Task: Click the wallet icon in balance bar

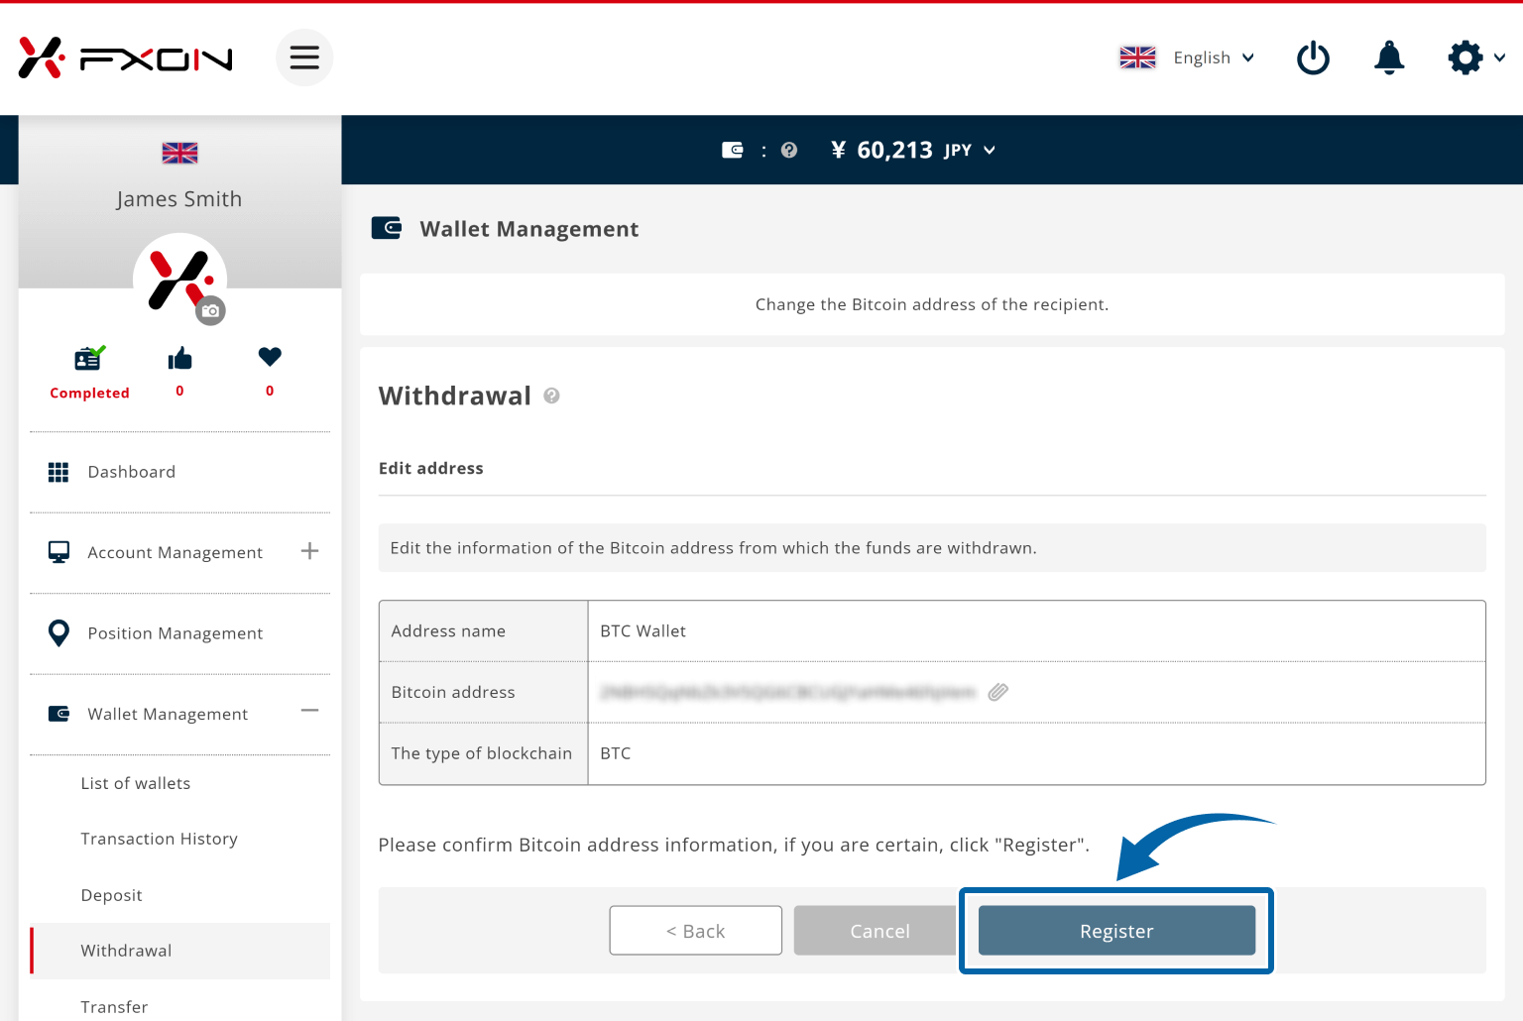Action: [x=733, y=150]
